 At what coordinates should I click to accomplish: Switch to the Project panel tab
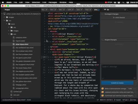coord(7,10)
